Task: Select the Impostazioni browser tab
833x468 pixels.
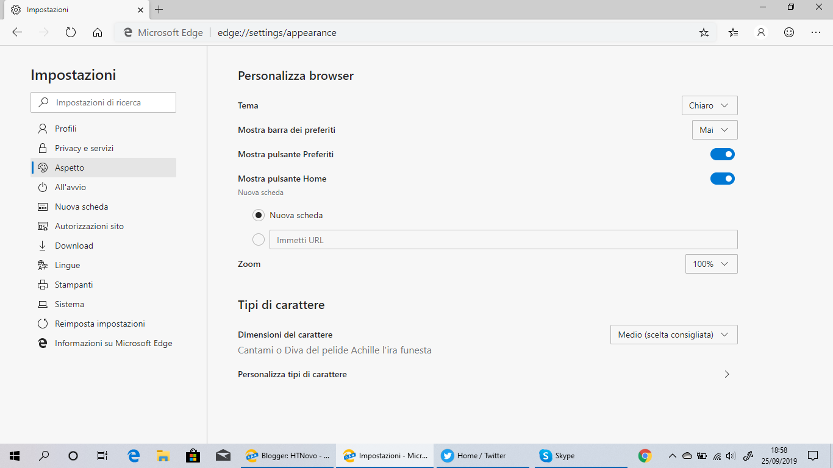Action: (x=75, y=10)
